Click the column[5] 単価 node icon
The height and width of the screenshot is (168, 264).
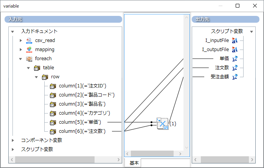tap(53, 122)
